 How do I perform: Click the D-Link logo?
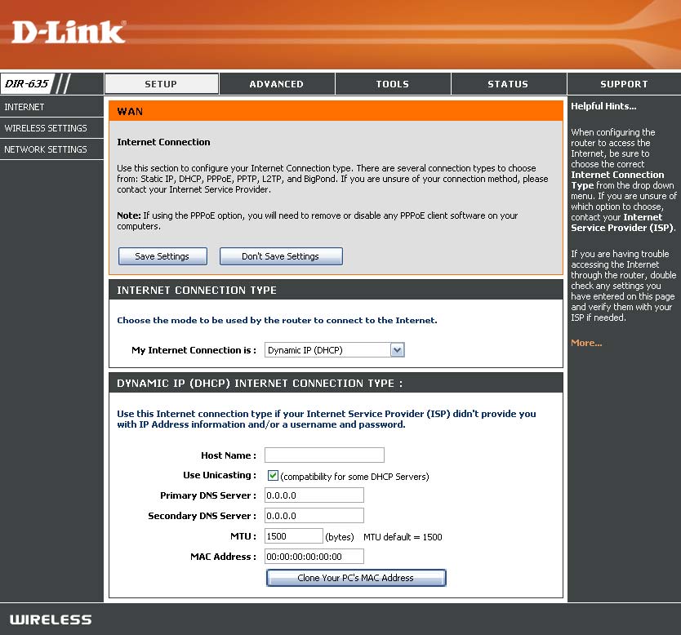69,33
